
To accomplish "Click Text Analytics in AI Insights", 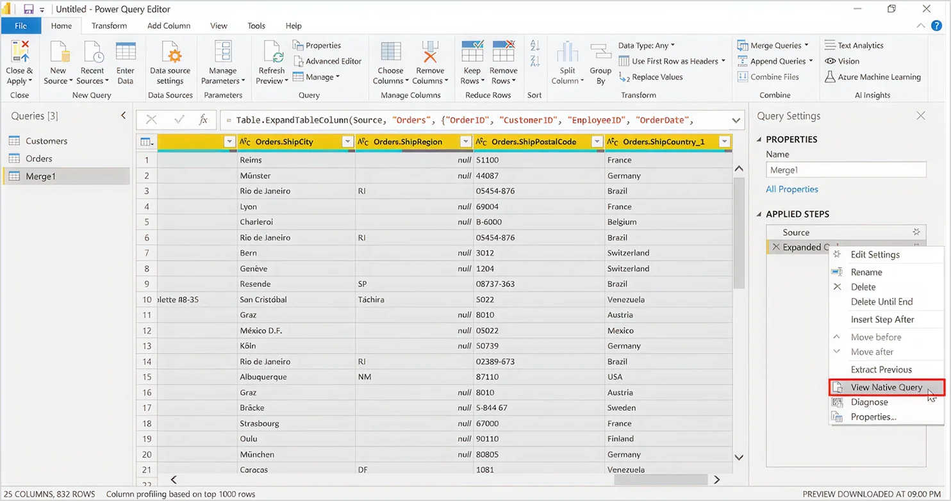I will click(x=854, y=45).
